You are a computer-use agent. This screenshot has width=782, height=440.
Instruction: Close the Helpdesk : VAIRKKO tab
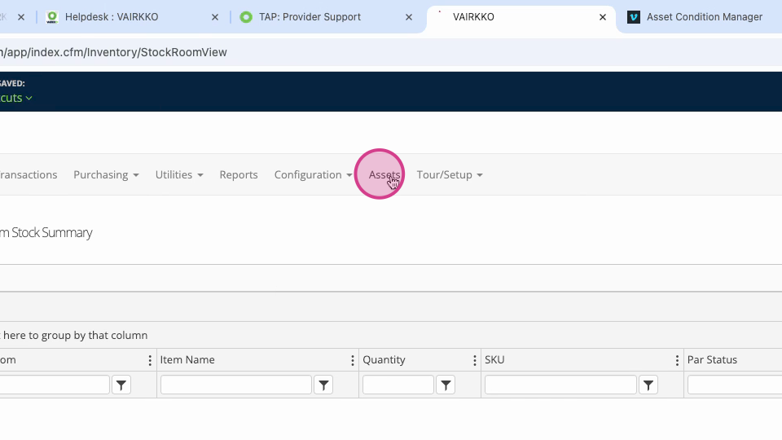tap(215, 17)
